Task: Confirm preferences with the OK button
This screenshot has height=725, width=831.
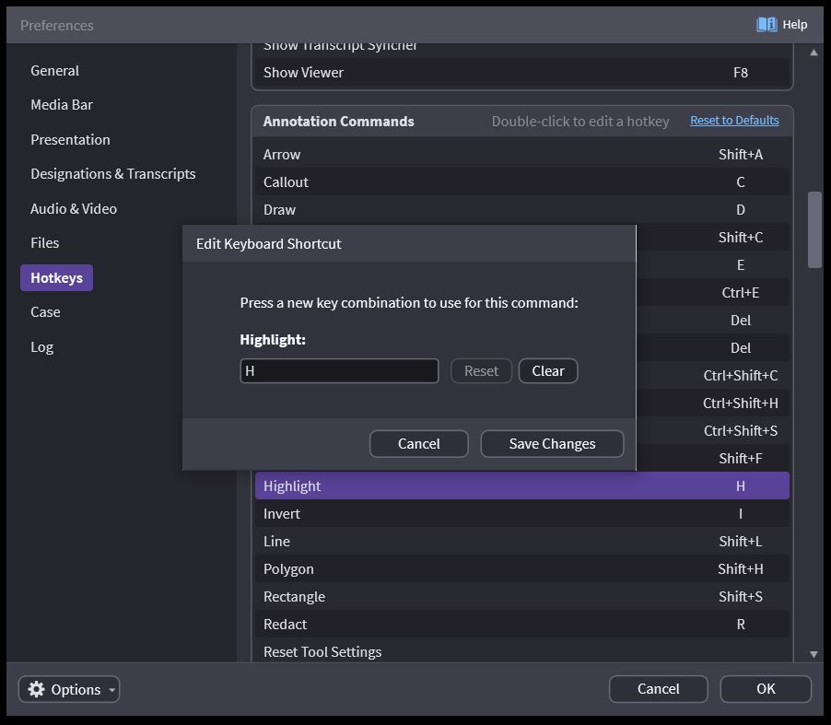Action: click(765, 689)
